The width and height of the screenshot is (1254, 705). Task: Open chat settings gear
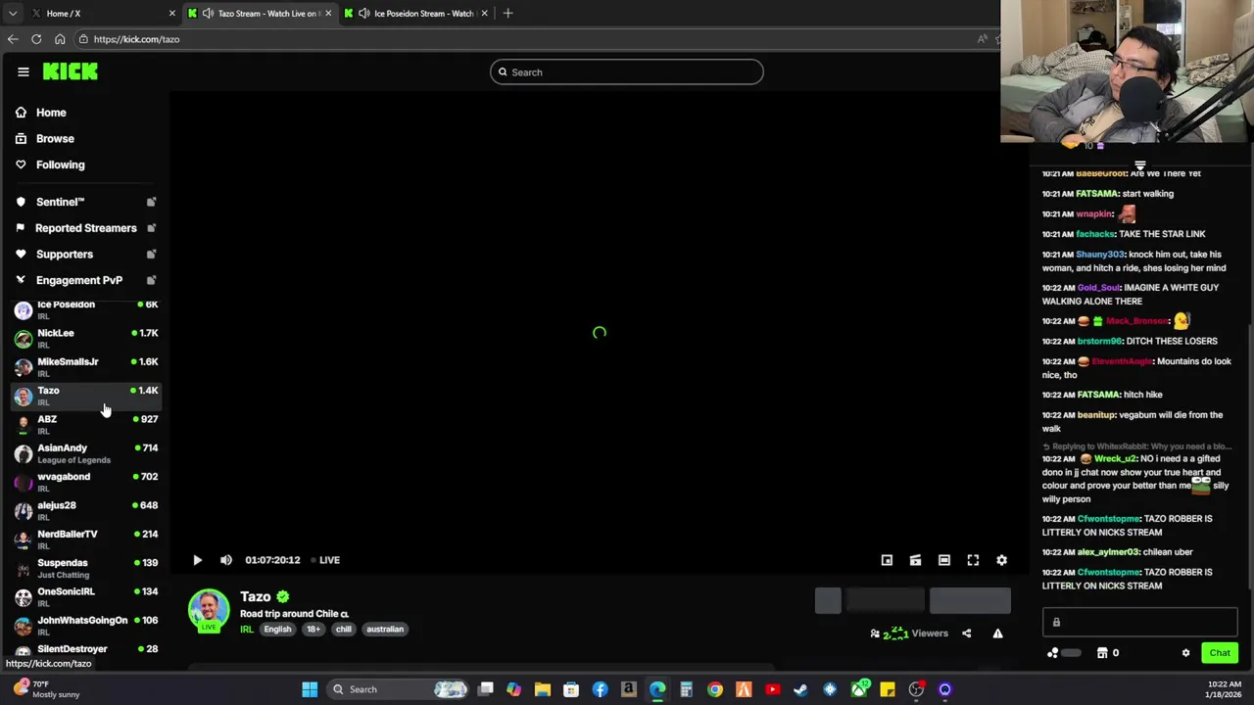[x=1185, y=653]
